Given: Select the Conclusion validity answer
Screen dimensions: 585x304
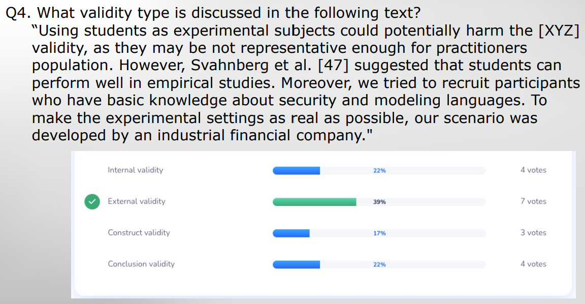Looking at the screenshot, I should (141, 264).
